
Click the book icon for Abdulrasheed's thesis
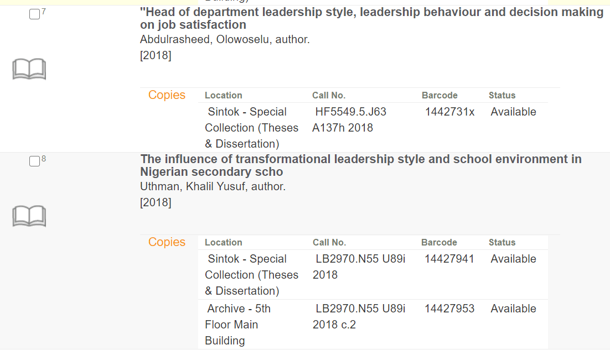pos(29,70)
